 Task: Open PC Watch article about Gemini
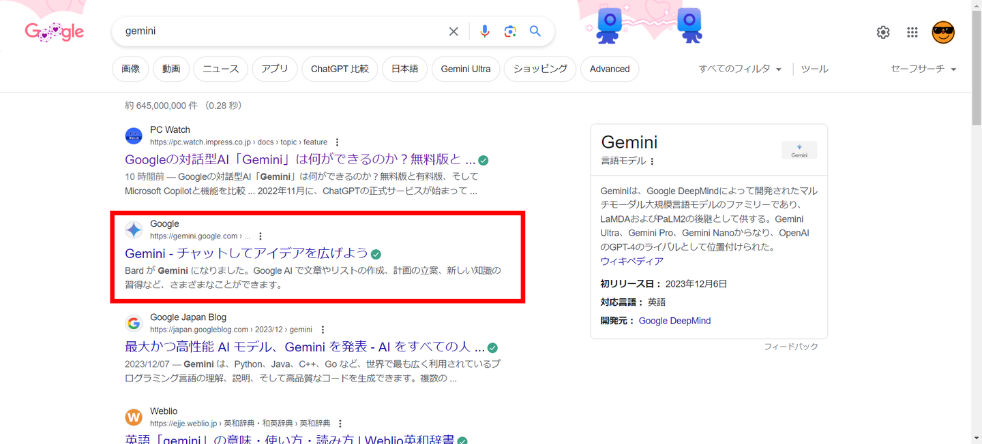coord(300,160)
